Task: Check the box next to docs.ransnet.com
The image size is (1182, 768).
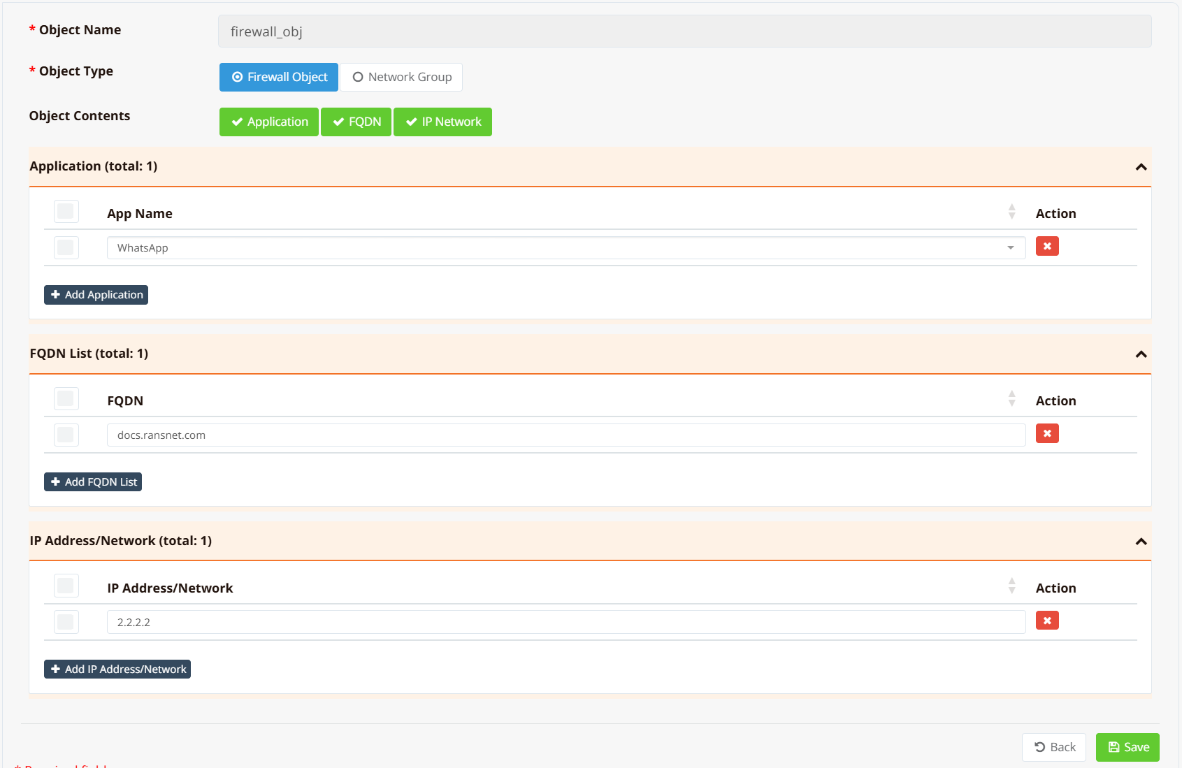Action: pyautogui.click(x=66, y=435)
